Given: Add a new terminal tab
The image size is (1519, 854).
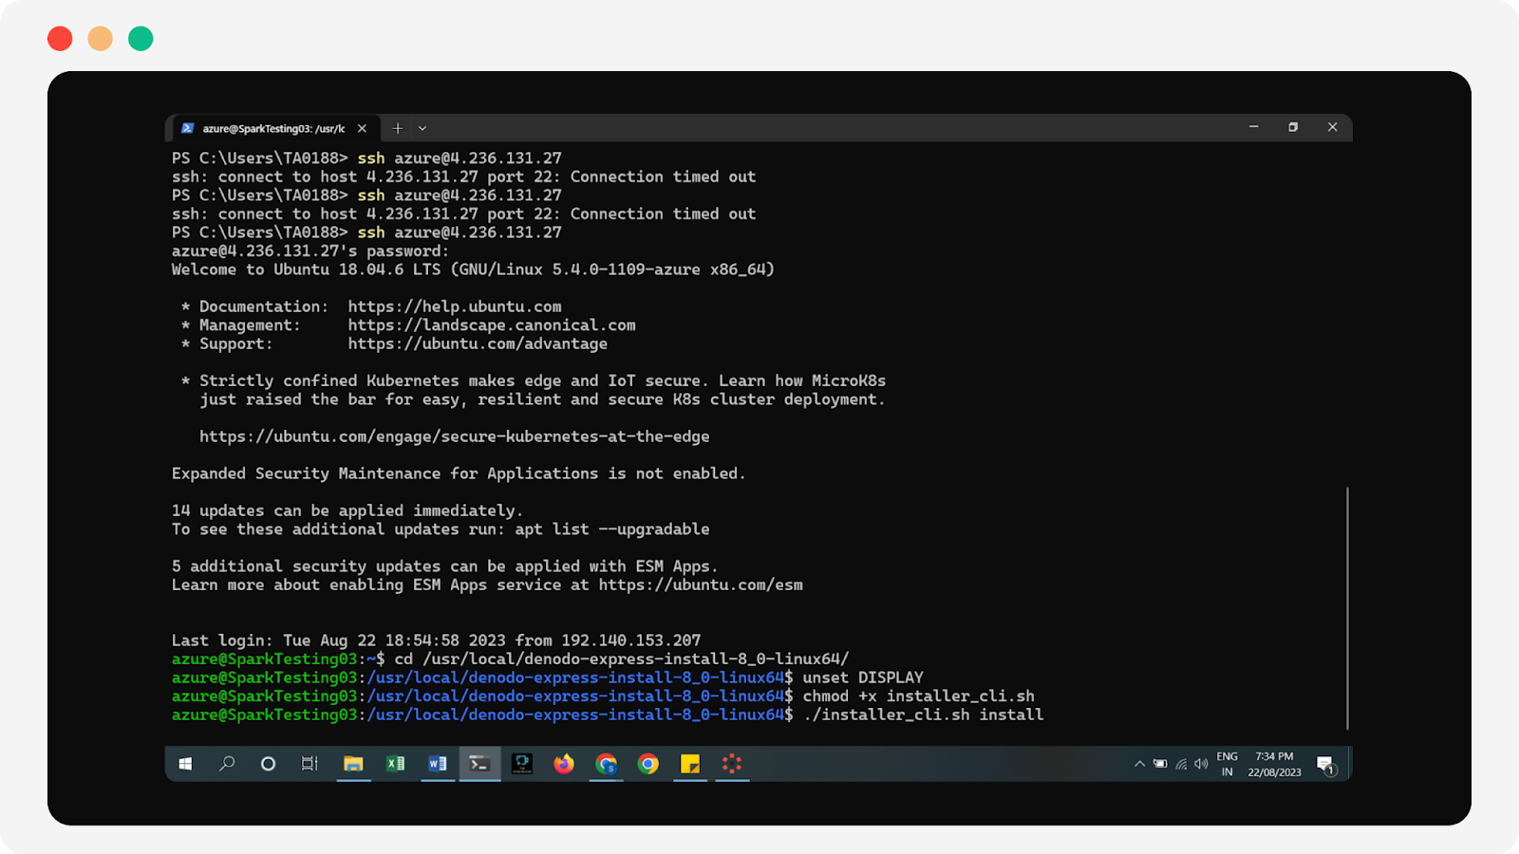Looking at the screenshot, I should [398, 128].
